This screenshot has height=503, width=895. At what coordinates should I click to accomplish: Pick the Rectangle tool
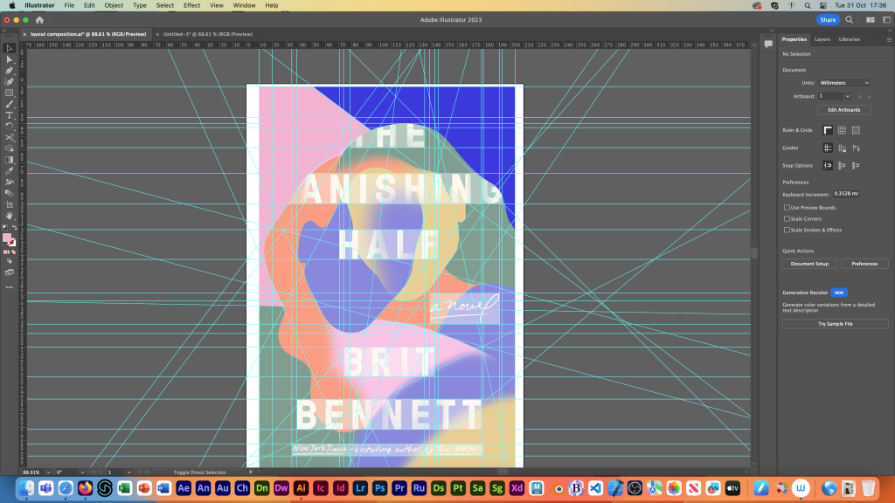[x=10, y=93]
